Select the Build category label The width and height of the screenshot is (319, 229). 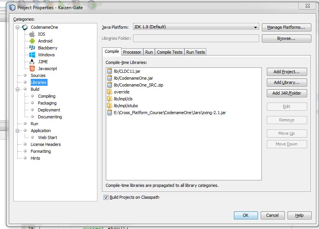pyautogui.click(x=35, y=89)
